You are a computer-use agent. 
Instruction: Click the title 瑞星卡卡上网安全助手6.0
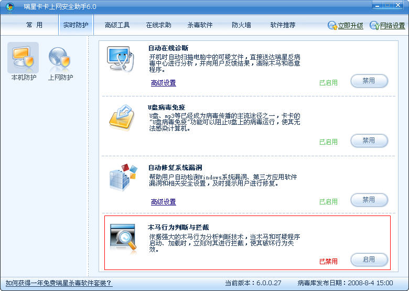(x=60, y=6)
